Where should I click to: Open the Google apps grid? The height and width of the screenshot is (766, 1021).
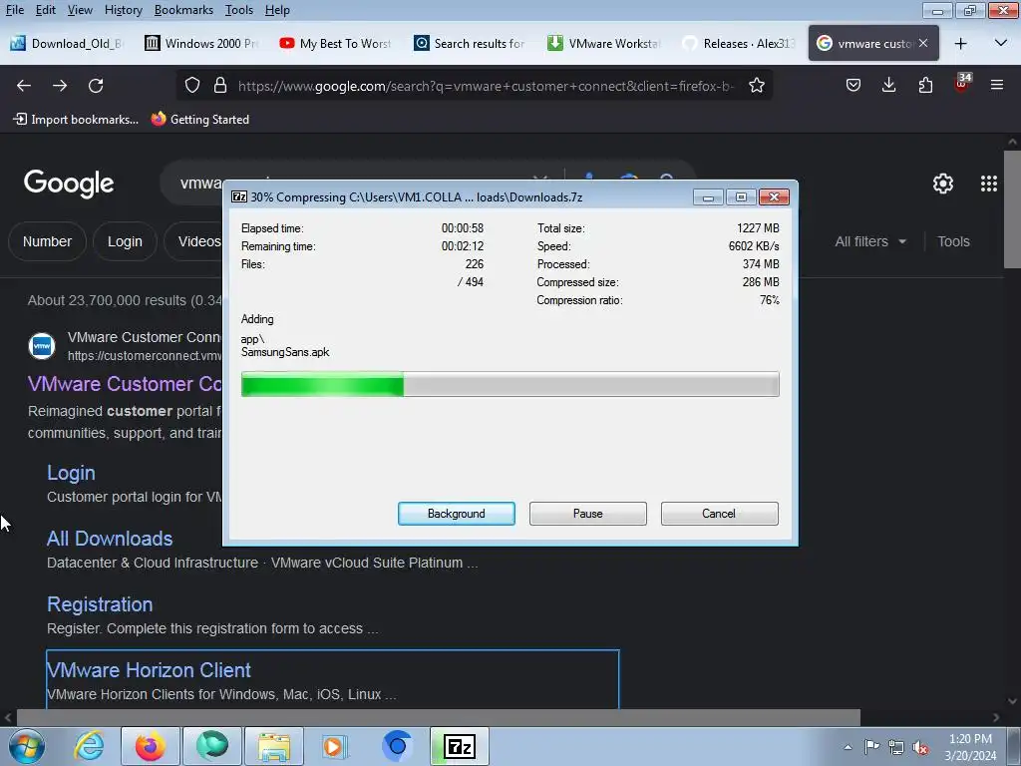(x=989, y=184)
